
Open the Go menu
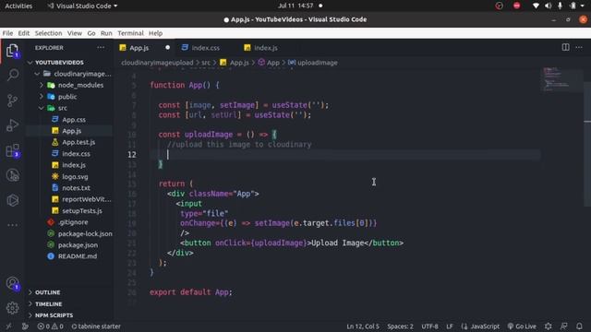(91, 33)
